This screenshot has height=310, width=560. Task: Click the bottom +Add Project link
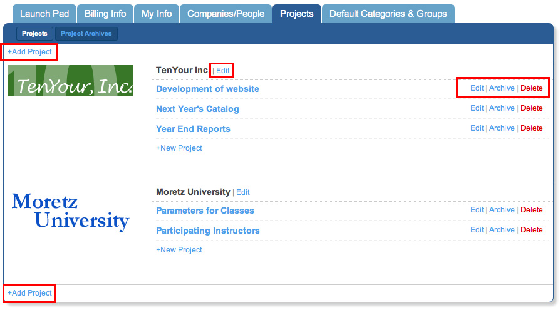[29, 293]
